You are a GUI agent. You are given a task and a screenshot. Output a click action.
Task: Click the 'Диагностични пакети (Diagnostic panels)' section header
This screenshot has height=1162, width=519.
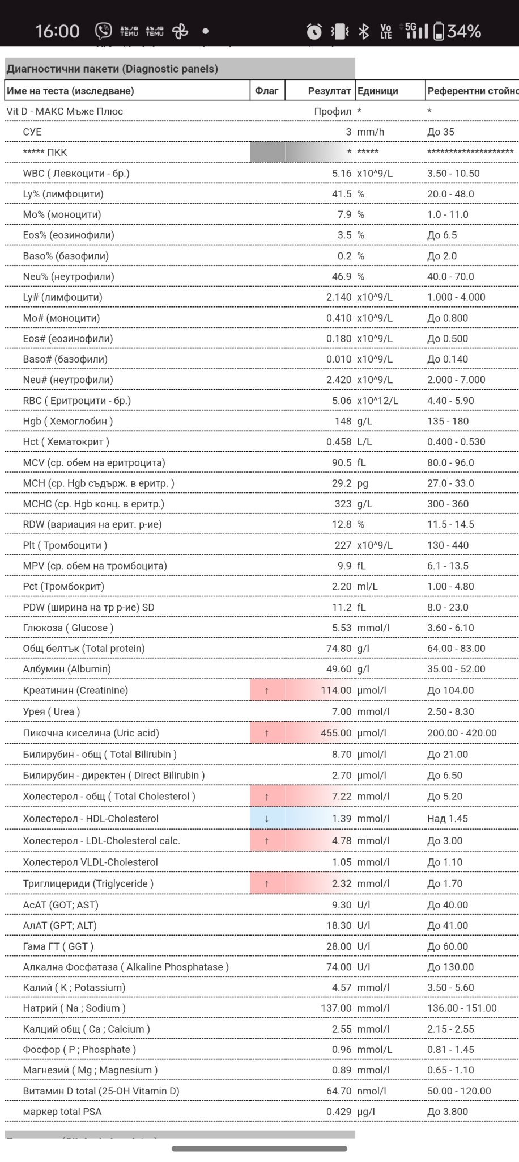pyautogui.click(x=112, y=69)
